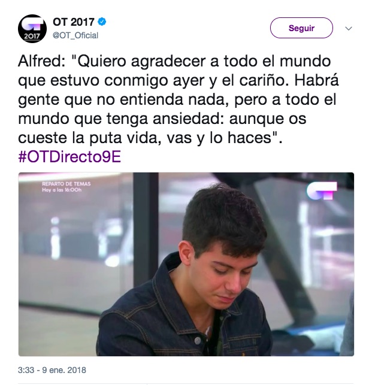Open the OT 2017 display name link
Viewport: 375px width, 385px height.
tap(74, 22)
